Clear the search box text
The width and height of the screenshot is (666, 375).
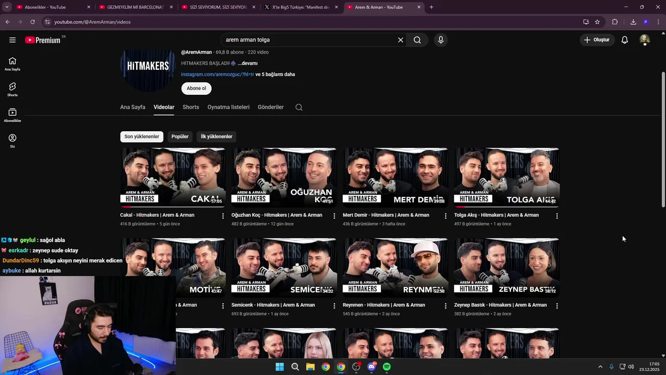pos(401,40)
